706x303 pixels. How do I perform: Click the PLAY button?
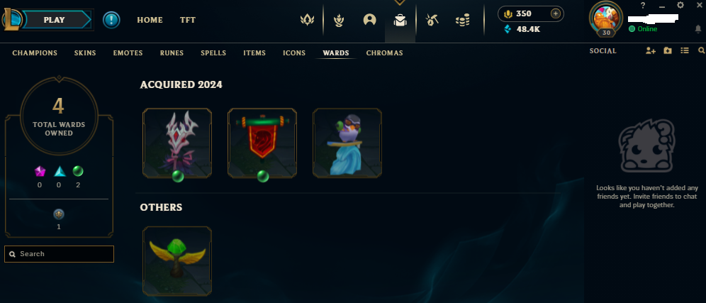coord(55,20)
